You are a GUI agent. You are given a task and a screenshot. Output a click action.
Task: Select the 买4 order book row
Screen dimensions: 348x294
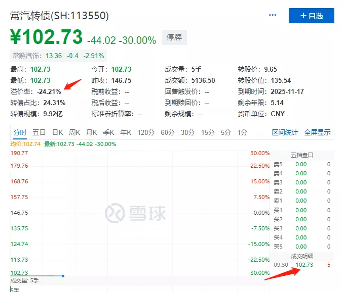click(x=302, y=237)
